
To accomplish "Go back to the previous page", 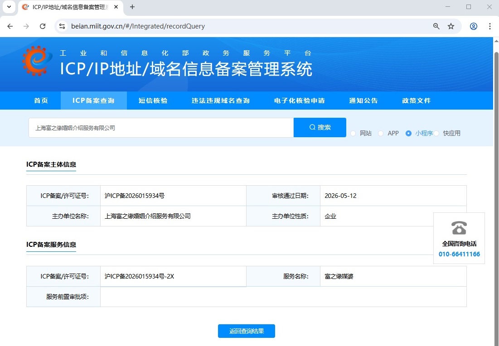I will point(10,26).
